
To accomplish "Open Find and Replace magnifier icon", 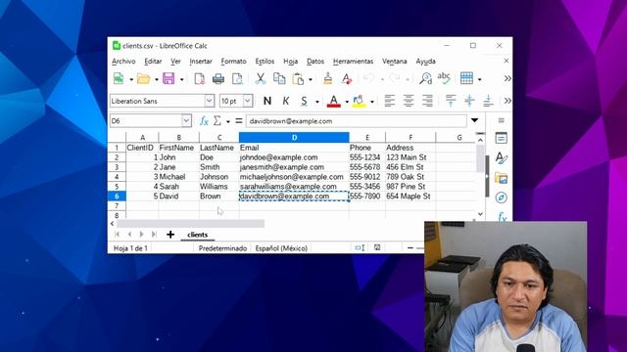I will (x=425, y=78).
